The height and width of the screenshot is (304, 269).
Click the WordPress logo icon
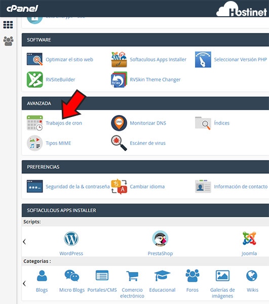[x=71, y=239]
